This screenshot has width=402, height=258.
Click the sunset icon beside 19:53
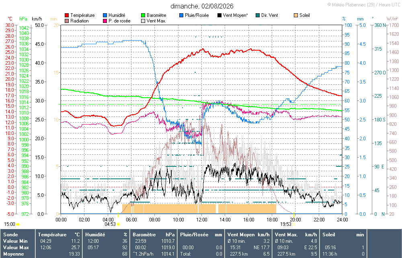[294, 224]
